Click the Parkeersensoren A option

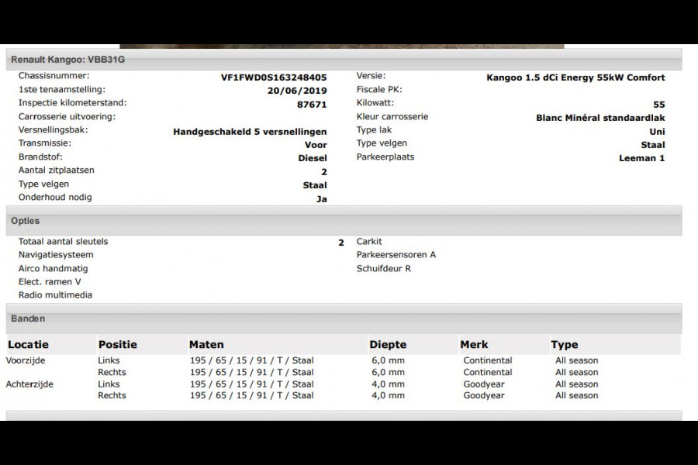click(396, 255)
